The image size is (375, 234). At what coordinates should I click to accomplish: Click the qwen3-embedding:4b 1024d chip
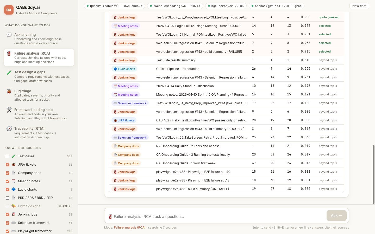(175, 6)
